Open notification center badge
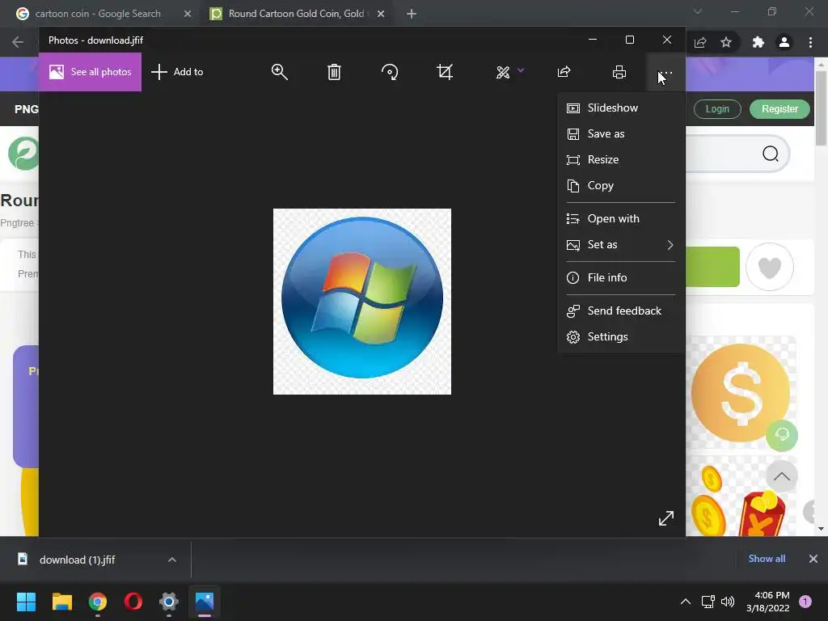828x621 pixels. [x=805, y=602]
